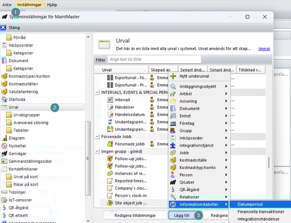Open the (mera) link

coord(264,49)
